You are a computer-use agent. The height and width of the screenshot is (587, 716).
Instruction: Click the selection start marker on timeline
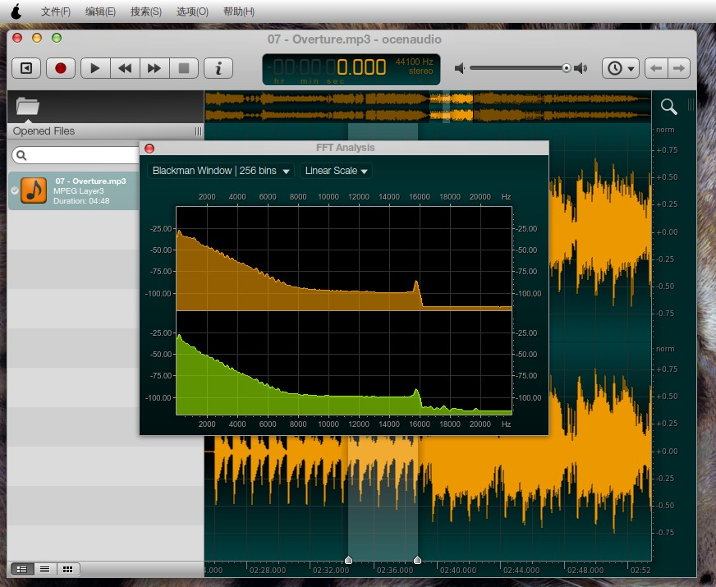348,560
